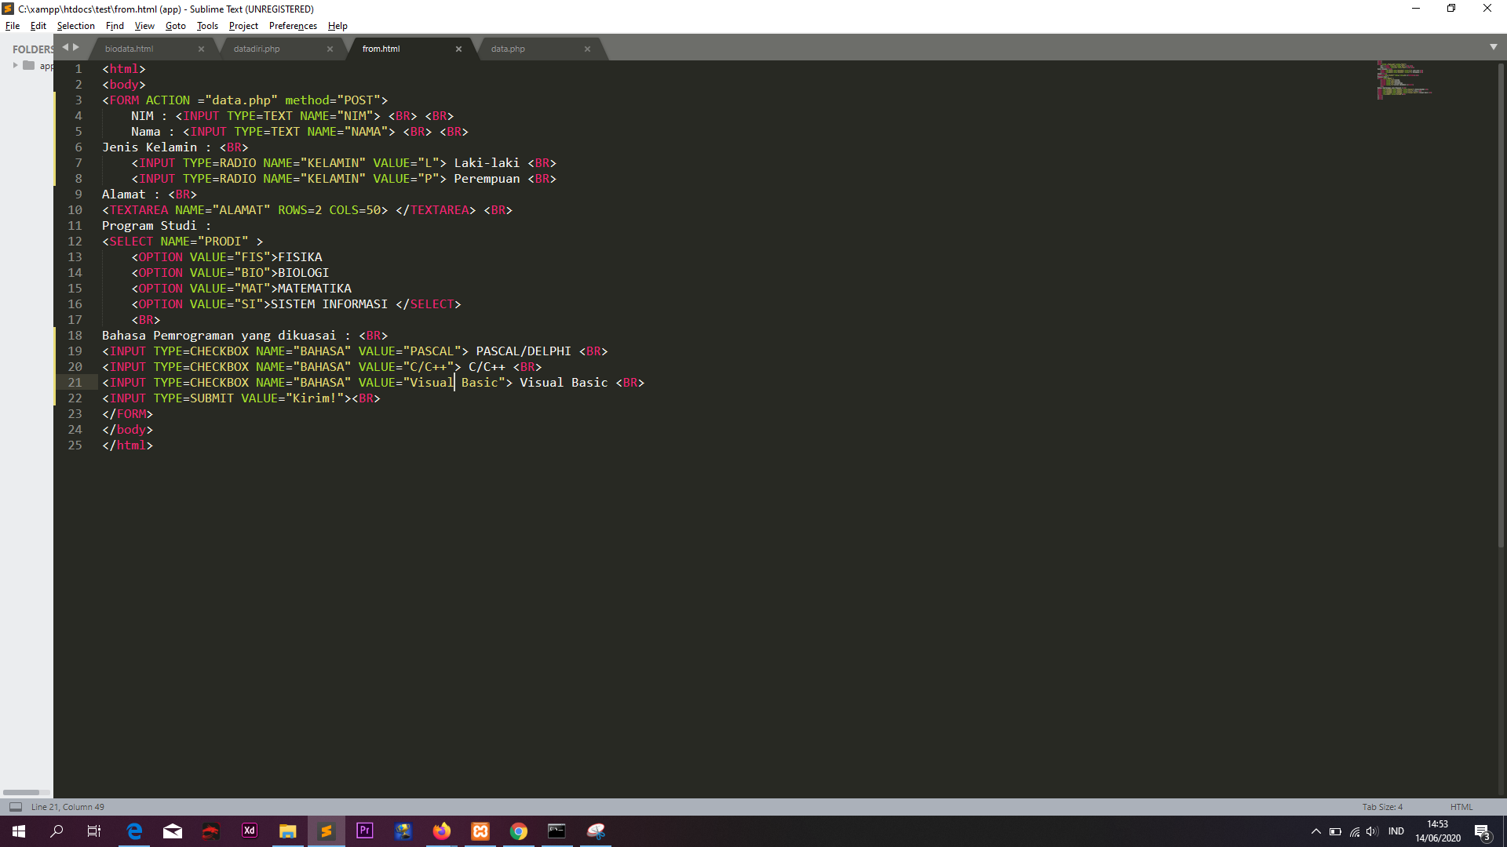Launch Microsoft Edge from taskbar
The height and width of the screenshot is (847, 1507).
pos(134,831)
